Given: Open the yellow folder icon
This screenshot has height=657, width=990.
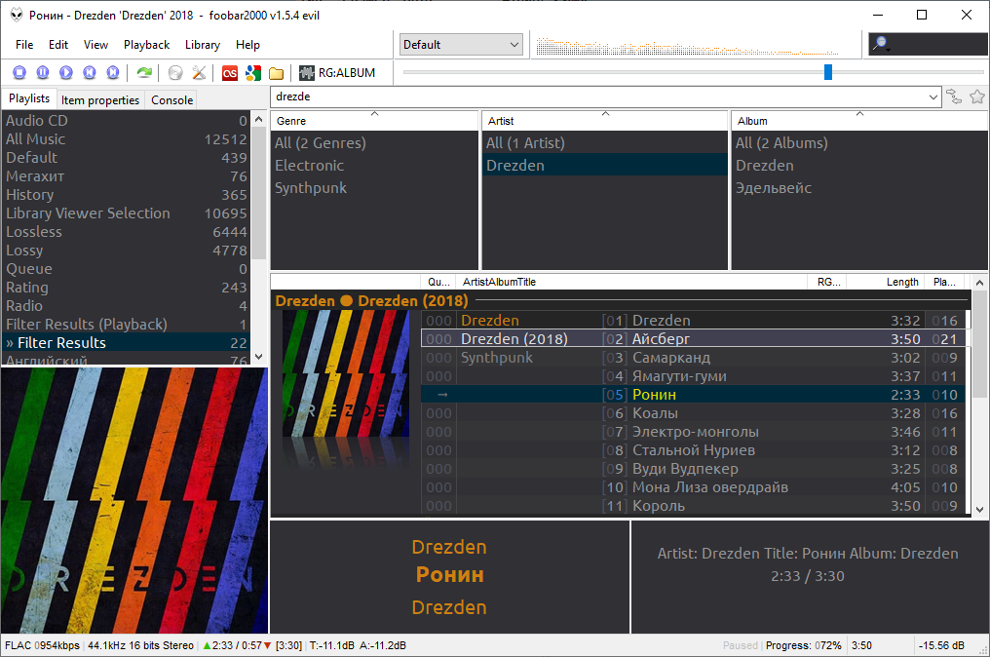Looking at the screenshot, I should click(x=277, y=72).
